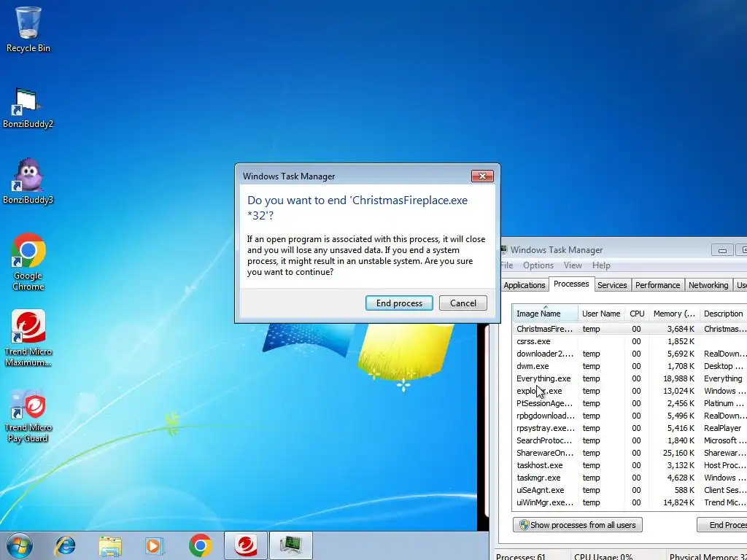This screenshot has height=560, width=747.
Task: Select the Google Chrome desktop shortcut
Action: click(x=28, y=262)
